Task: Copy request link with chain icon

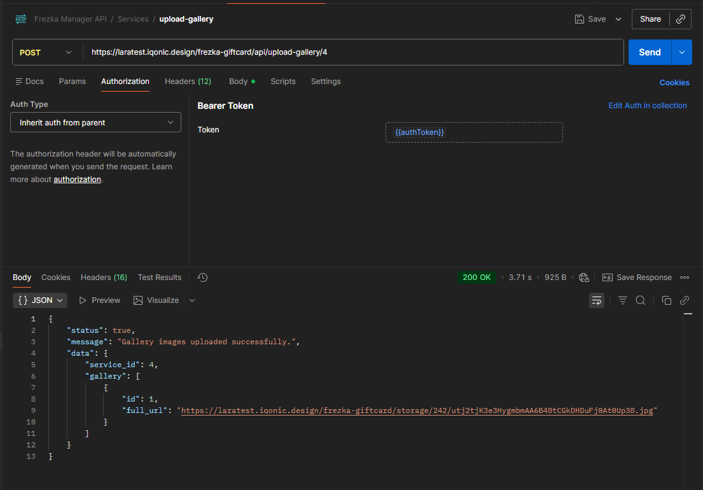Action: coord(681,19)
